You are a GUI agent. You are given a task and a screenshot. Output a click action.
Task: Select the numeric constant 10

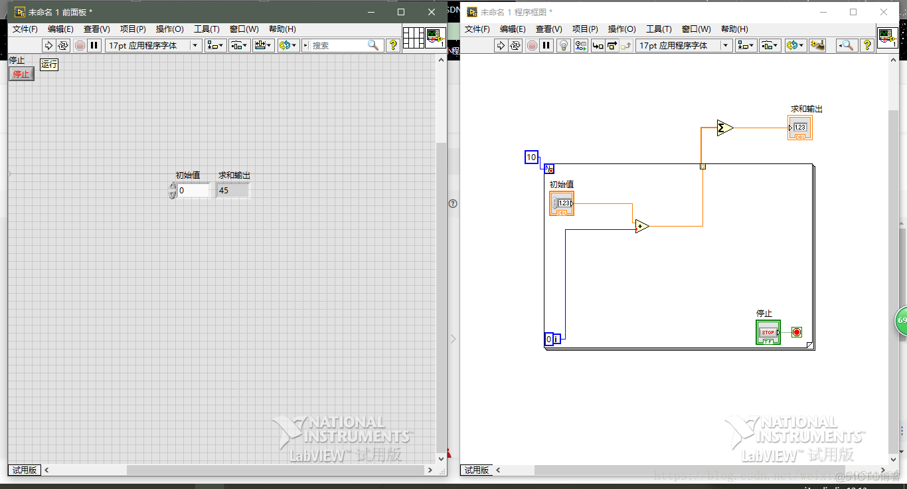click(x=531, y=157)
